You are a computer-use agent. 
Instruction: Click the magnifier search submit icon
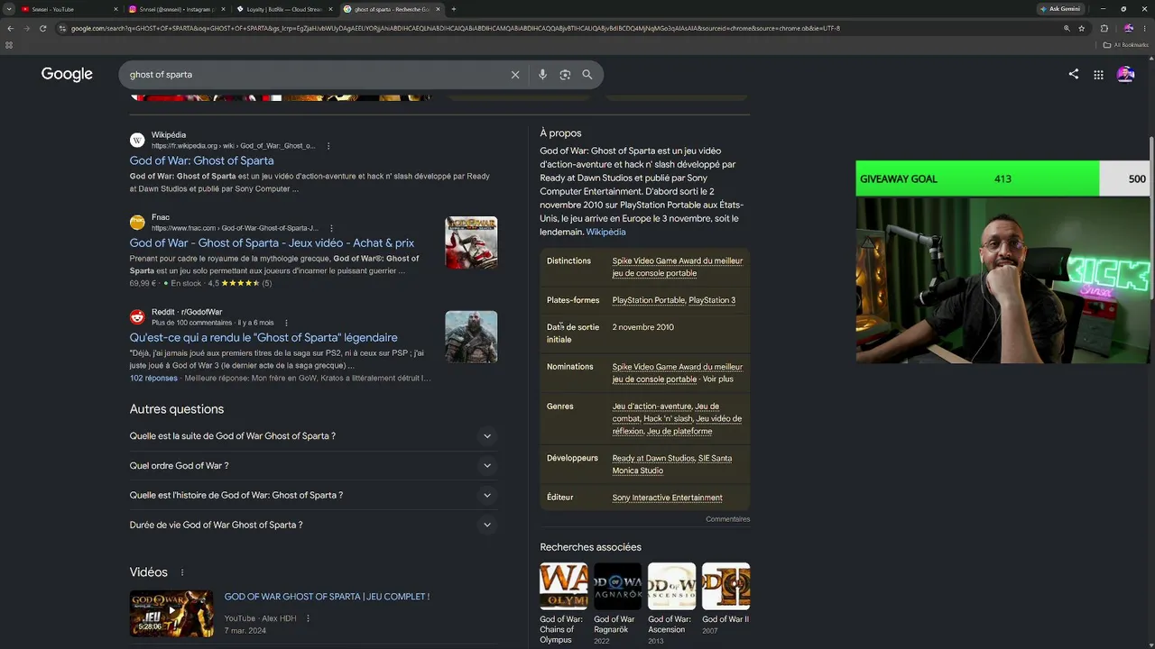coord(587,75)
